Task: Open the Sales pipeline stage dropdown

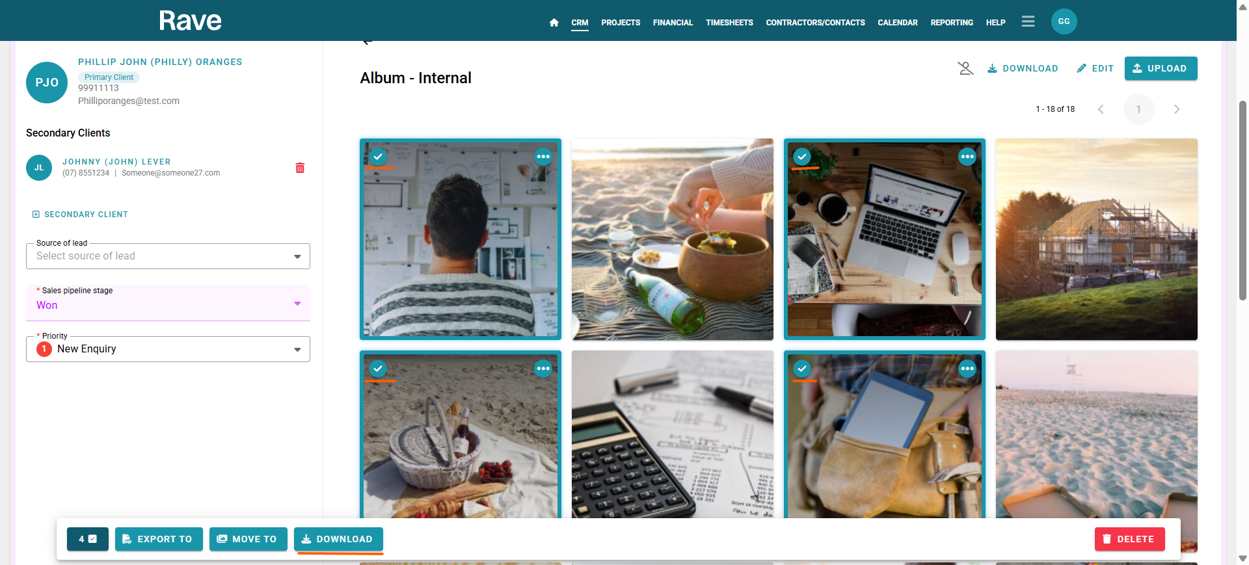Action: coord(168,303)
